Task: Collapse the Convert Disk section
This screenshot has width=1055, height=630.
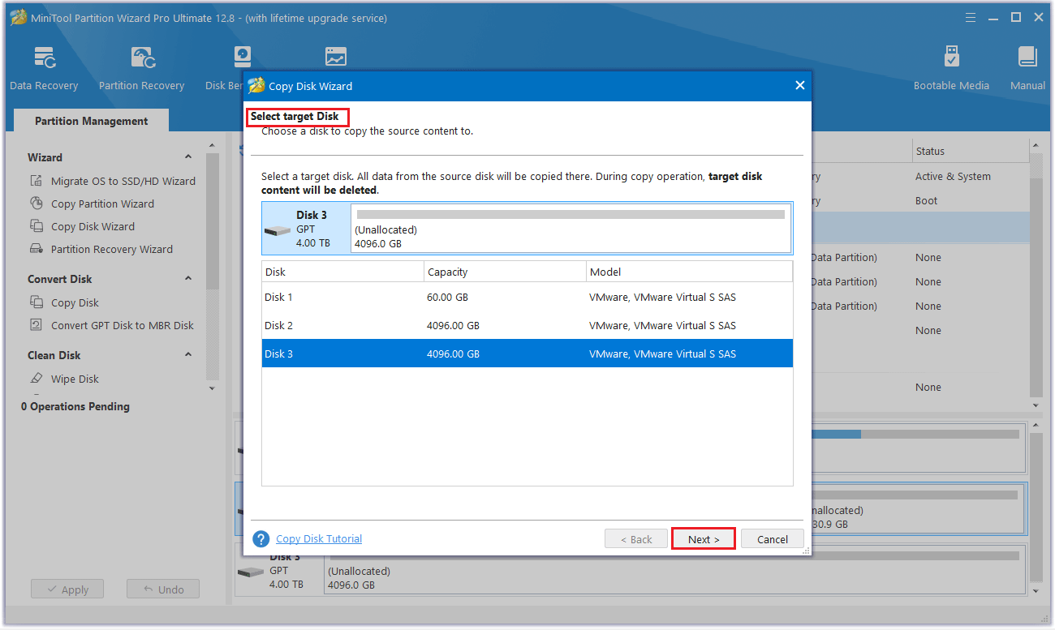Action: pyautogui.click(x=188, y=279)
